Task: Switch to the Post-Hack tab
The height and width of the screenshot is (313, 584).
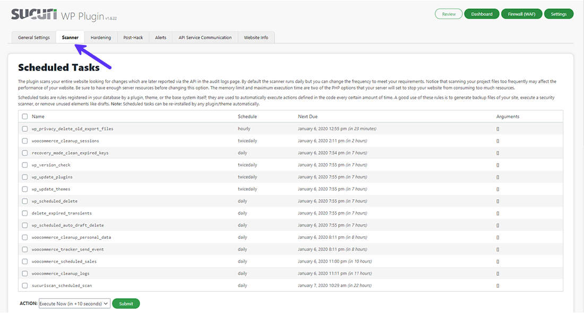Action: tap(133, 38)
